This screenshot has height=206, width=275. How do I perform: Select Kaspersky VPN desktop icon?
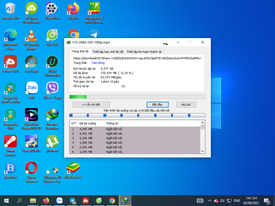10,119
